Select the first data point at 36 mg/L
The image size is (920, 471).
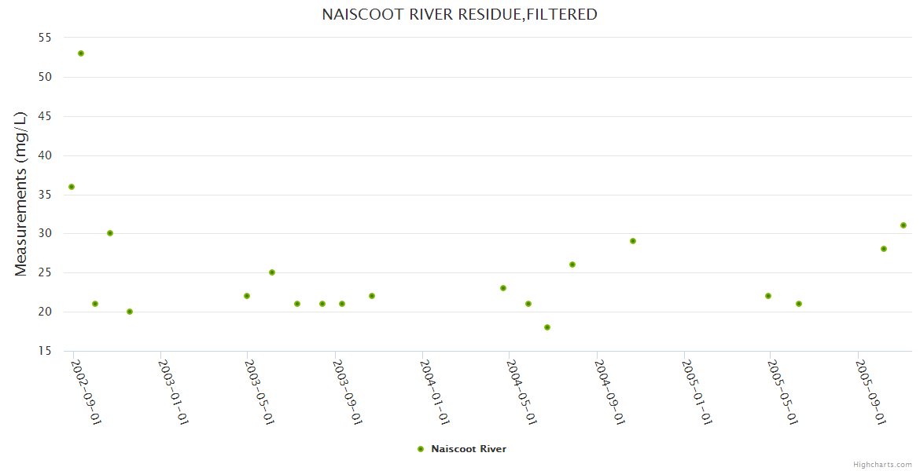coord(72,187)
